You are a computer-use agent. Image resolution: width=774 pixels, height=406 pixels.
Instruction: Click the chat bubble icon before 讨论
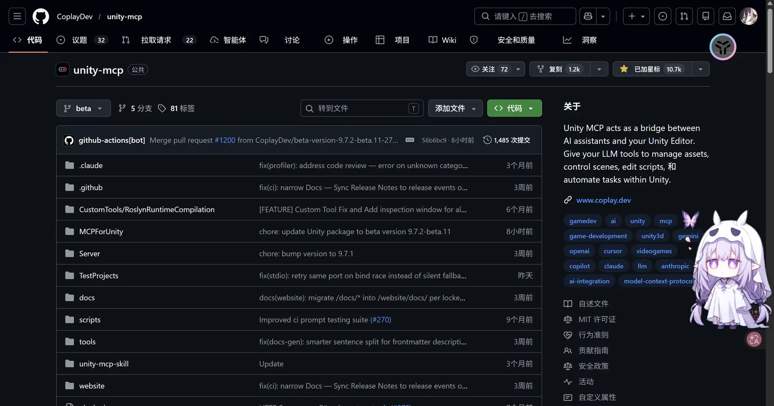pyautogui.click(x=264, y=40)
